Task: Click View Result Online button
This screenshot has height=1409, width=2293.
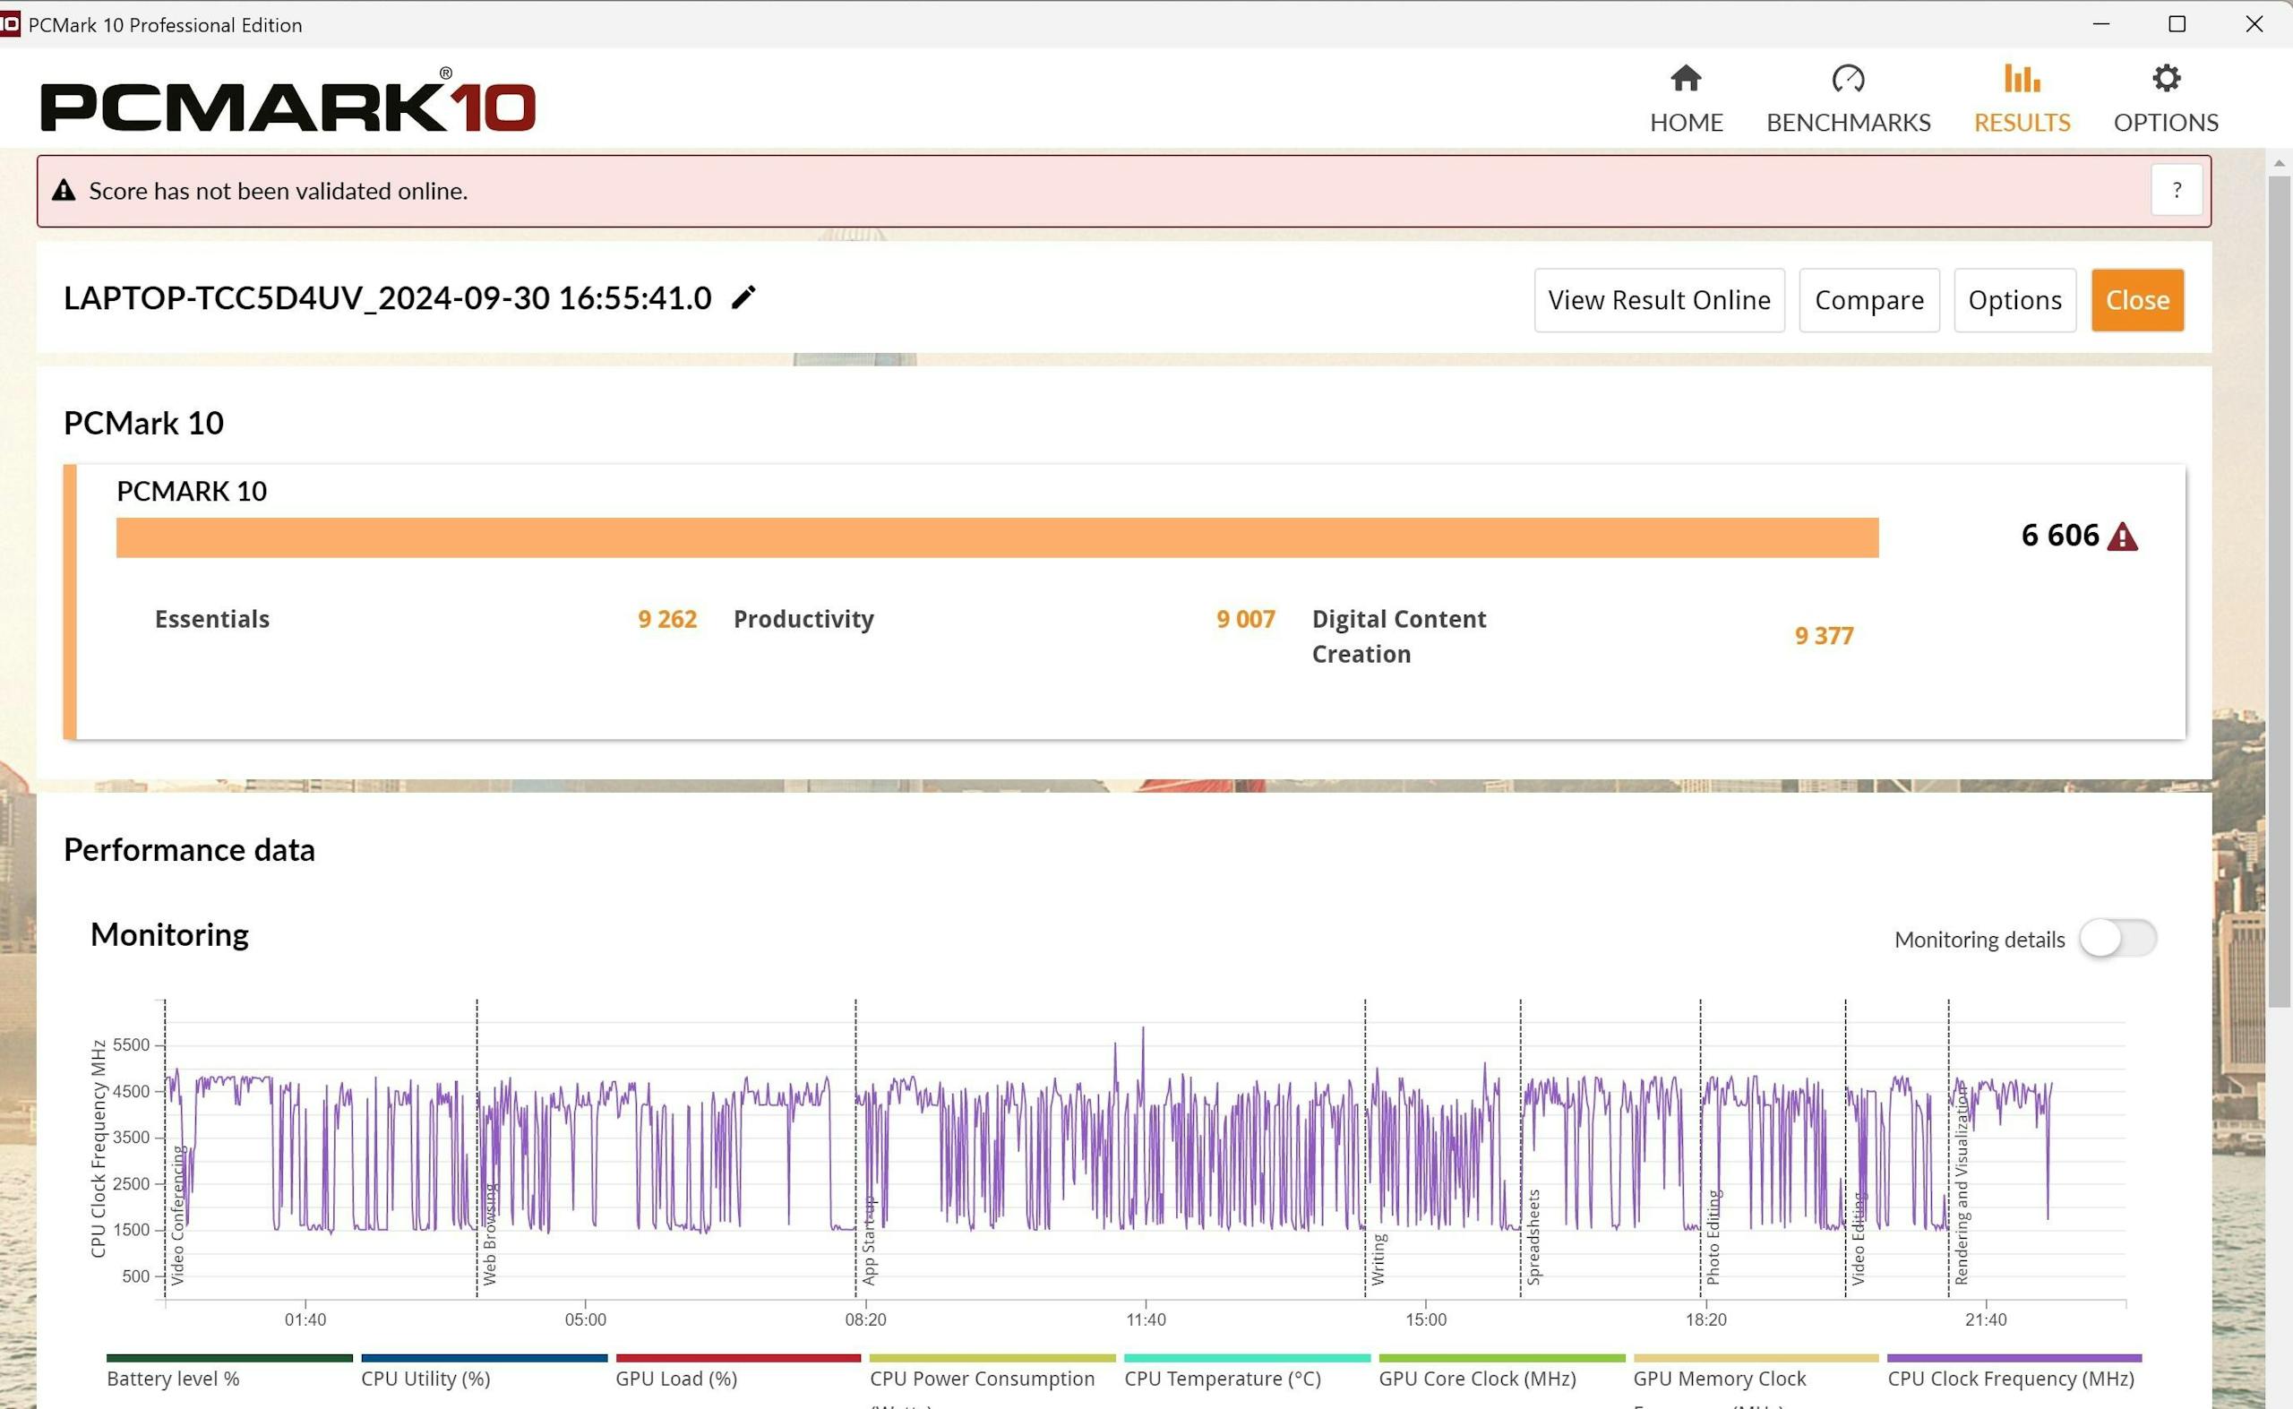Action: coord(1659,300)
